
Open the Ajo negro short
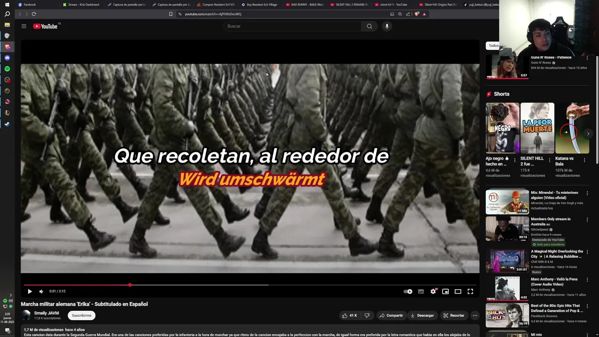(503, 128)
